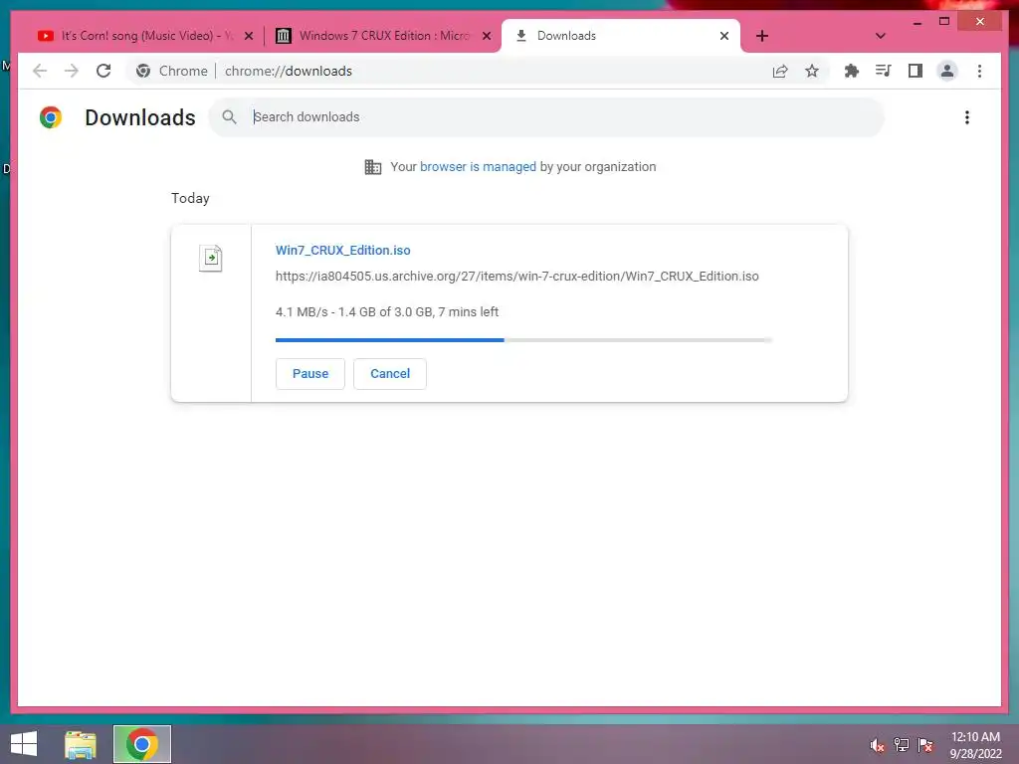Click the 4.1 MB/s download status text
The height and width of the screenshot is (764, 1019).
point(387,311)
